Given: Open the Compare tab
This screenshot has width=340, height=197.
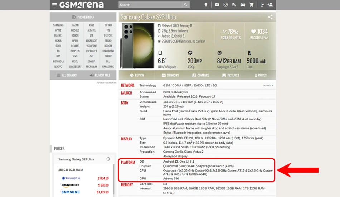Looking at the screenshot, I should point(200,75).
